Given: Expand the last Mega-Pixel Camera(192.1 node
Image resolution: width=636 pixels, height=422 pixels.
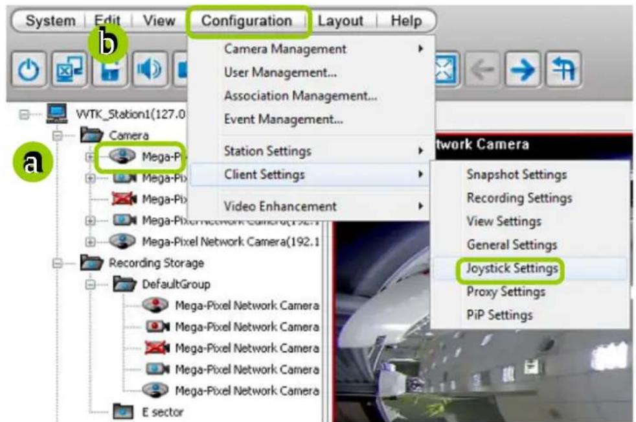Looking at the screenshot, I should 91,242.
